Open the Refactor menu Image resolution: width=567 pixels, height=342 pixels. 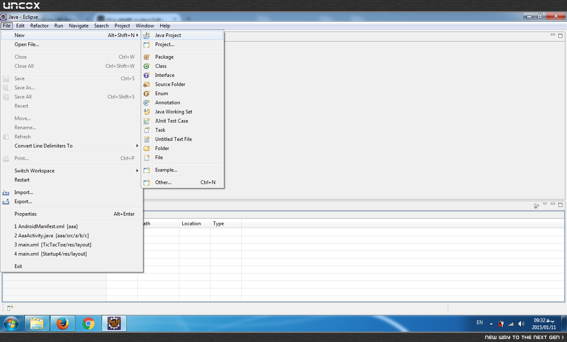(x=39, y=26)
